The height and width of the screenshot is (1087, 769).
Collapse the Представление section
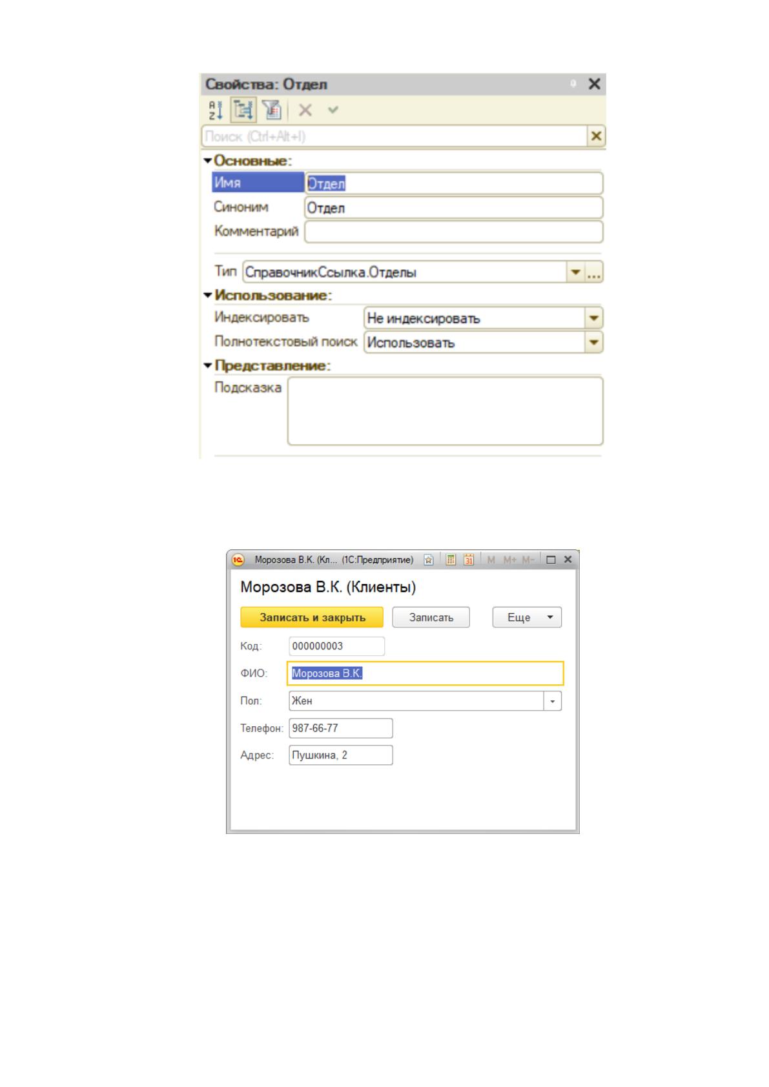tap(208, 365)
